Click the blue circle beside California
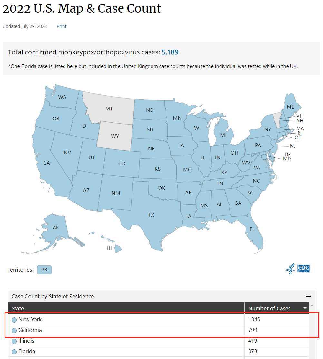 (x=14, y=330)
